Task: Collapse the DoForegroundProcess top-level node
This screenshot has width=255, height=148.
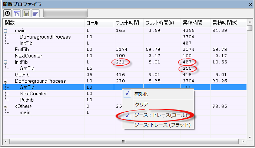Action: tap(5, 81)
